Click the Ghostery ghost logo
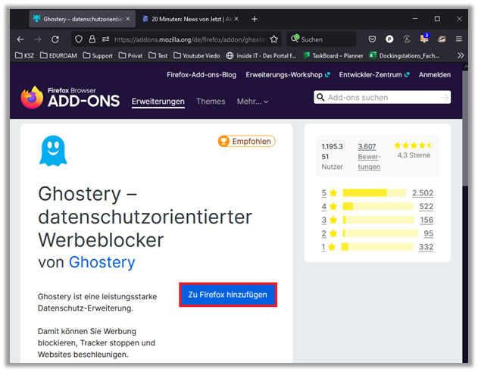 (53, 151)
